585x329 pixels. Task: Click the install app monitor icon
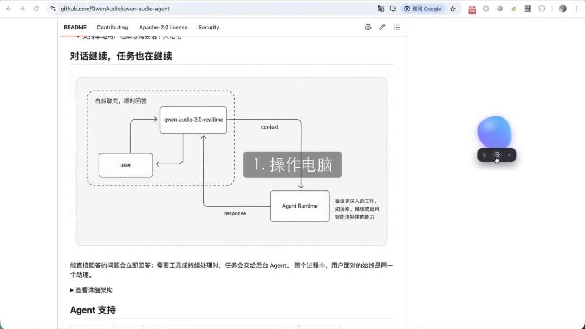click(393, 9)
